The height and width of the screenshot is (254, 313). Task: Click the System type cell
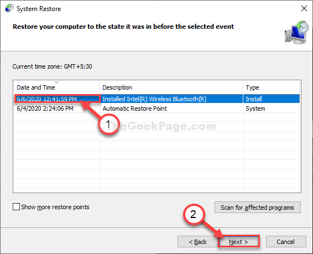click(x=255, y=108)
